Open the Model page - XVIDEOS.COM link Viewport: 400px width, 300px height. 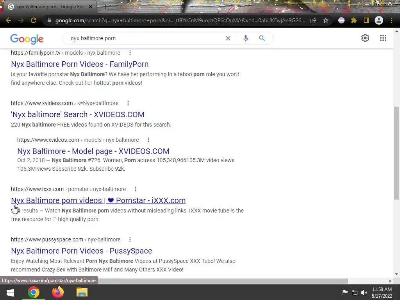(93, 151)
